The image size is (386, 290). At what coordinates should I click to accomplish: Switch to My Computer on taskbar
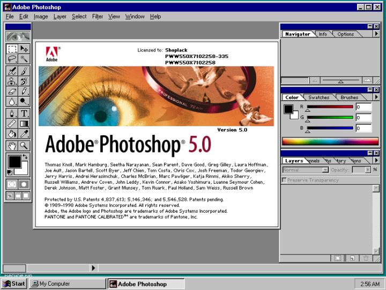tap(67, 284)
